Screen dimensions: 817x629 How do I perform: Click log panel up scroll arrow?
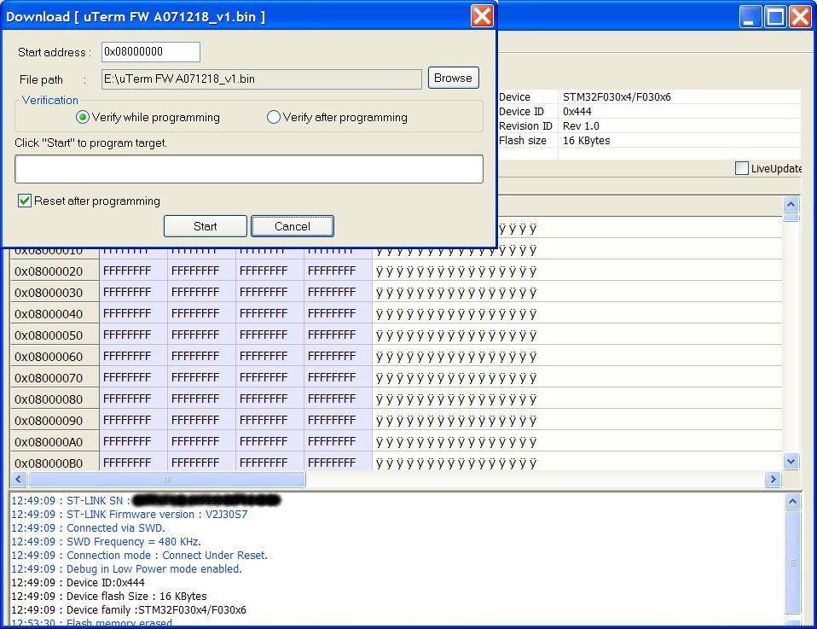click(x=792, y=502)
